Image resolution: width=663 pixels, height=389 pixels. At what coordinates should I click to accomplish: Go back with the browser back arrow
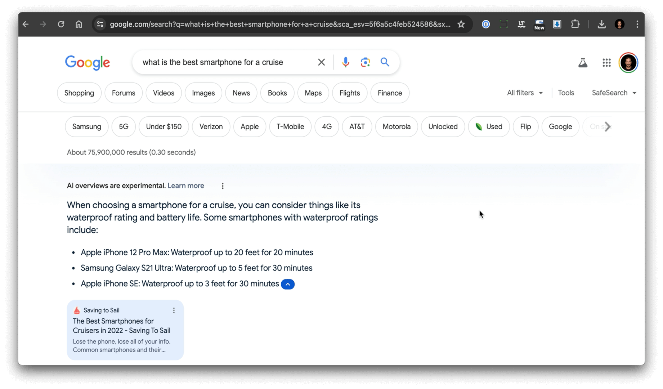pyautogui.click(x=26, y=24)
